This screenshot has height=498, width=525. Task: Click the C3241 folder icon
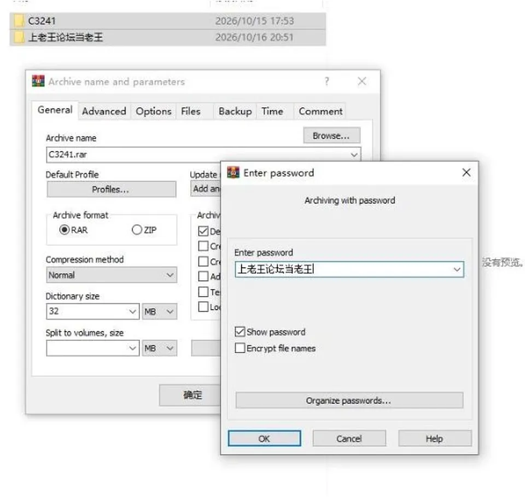[x=19, y=21]
